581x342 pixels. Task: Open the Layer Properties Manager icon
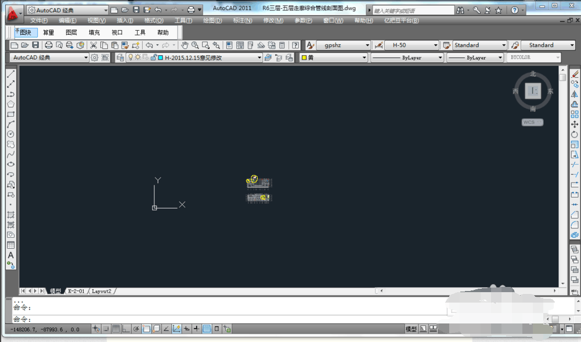pyautogui.click(x=120, y=57)
